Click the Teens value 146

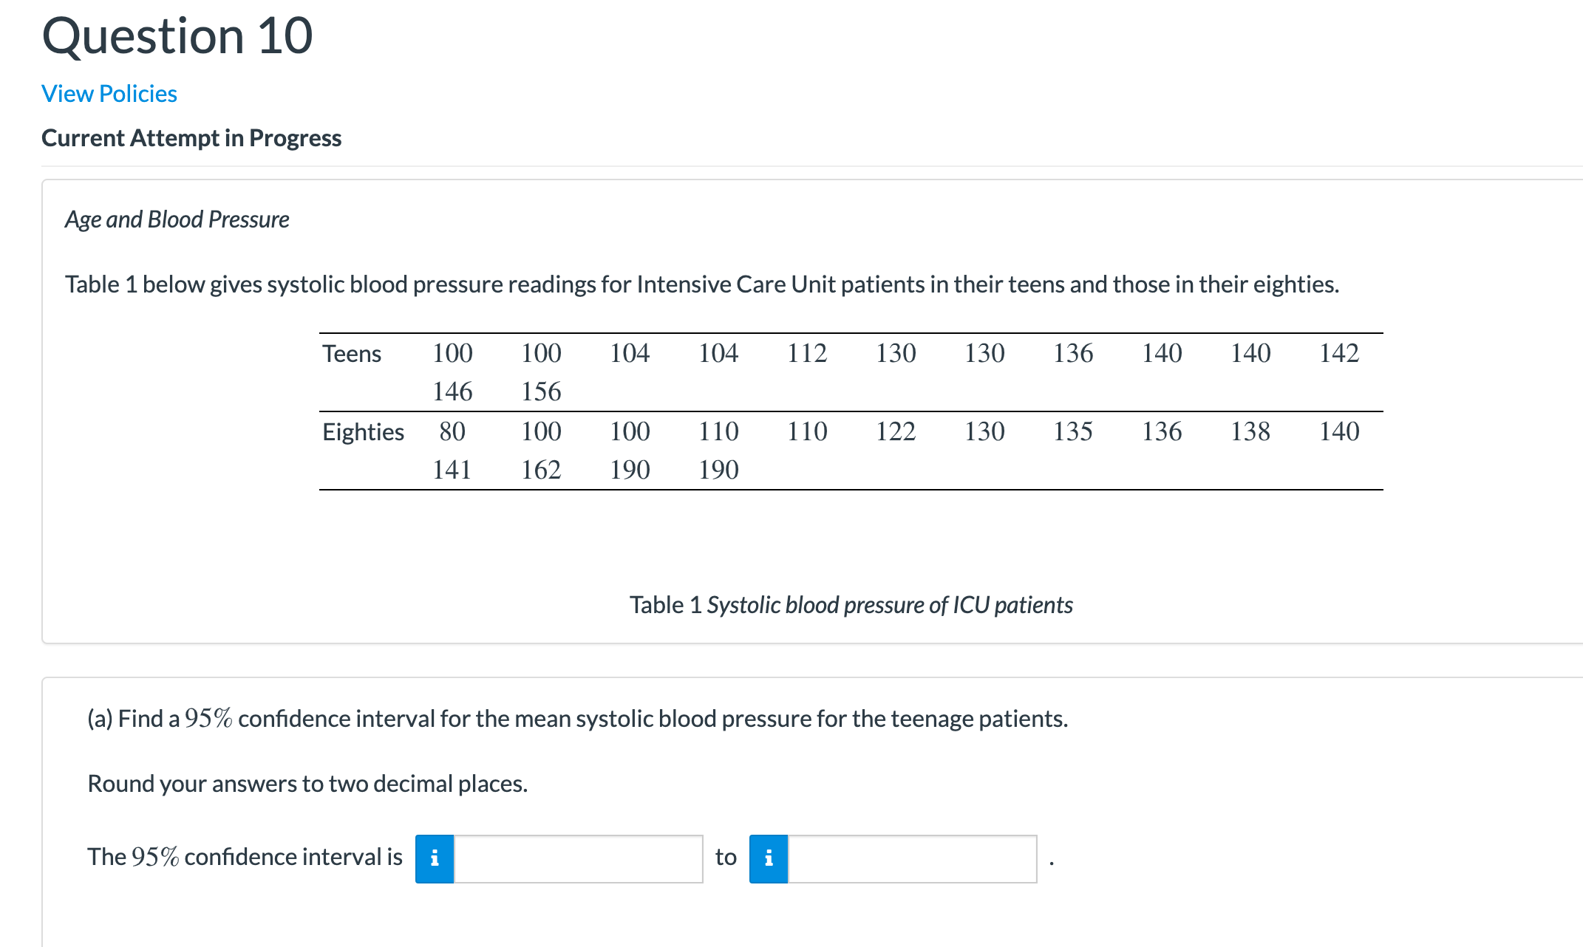452,392
